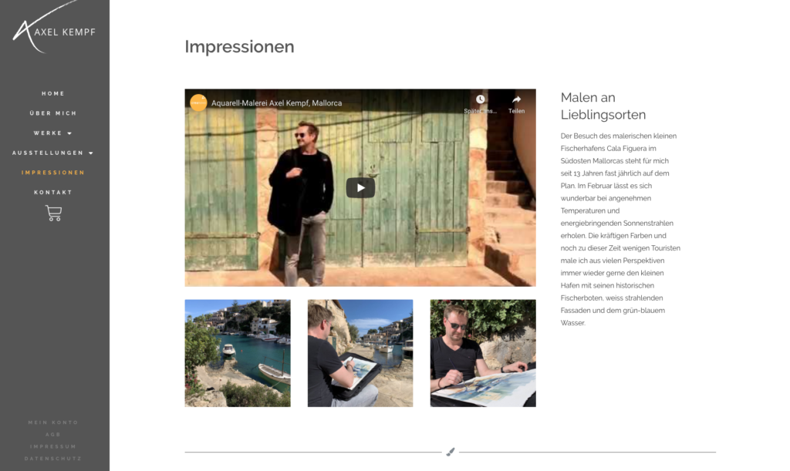Open the Impressum footer link

coord(53,446)
